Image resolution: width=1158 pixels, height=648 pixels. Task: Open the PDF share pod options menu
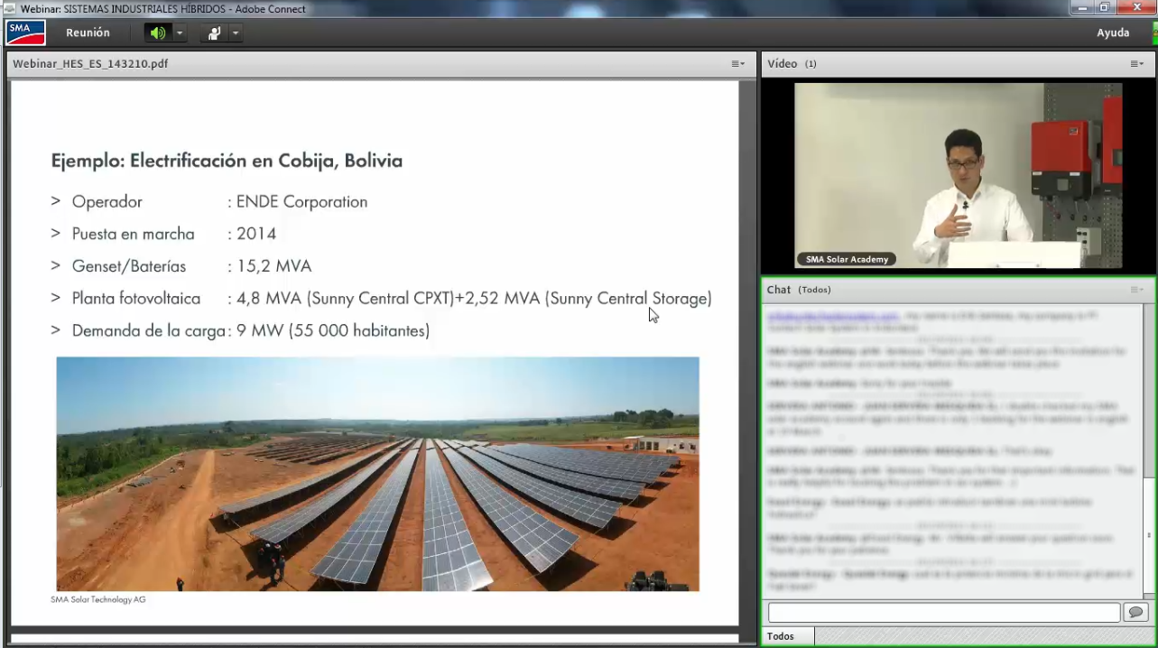737,64
